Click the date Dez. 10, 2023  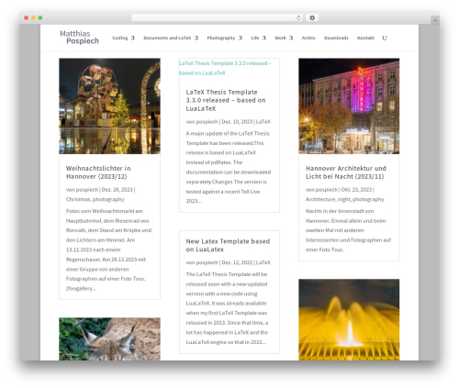(237, 122)
